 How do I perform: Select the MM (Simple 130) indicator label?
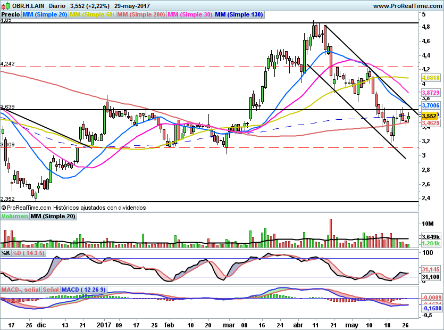239,15
